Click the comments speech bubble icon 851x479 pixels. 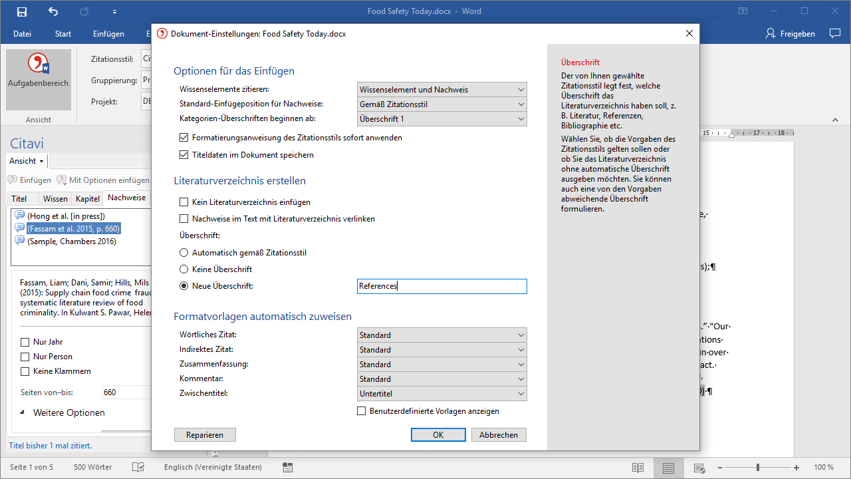point(835,34)
